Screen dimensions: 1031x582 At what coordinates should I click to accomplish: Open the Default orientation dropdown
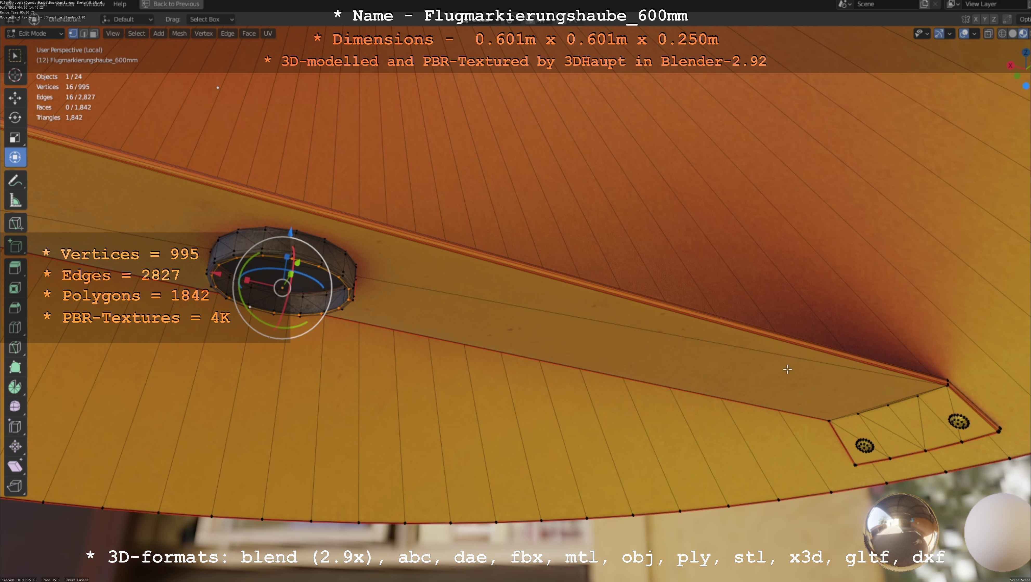pos(127,19)
